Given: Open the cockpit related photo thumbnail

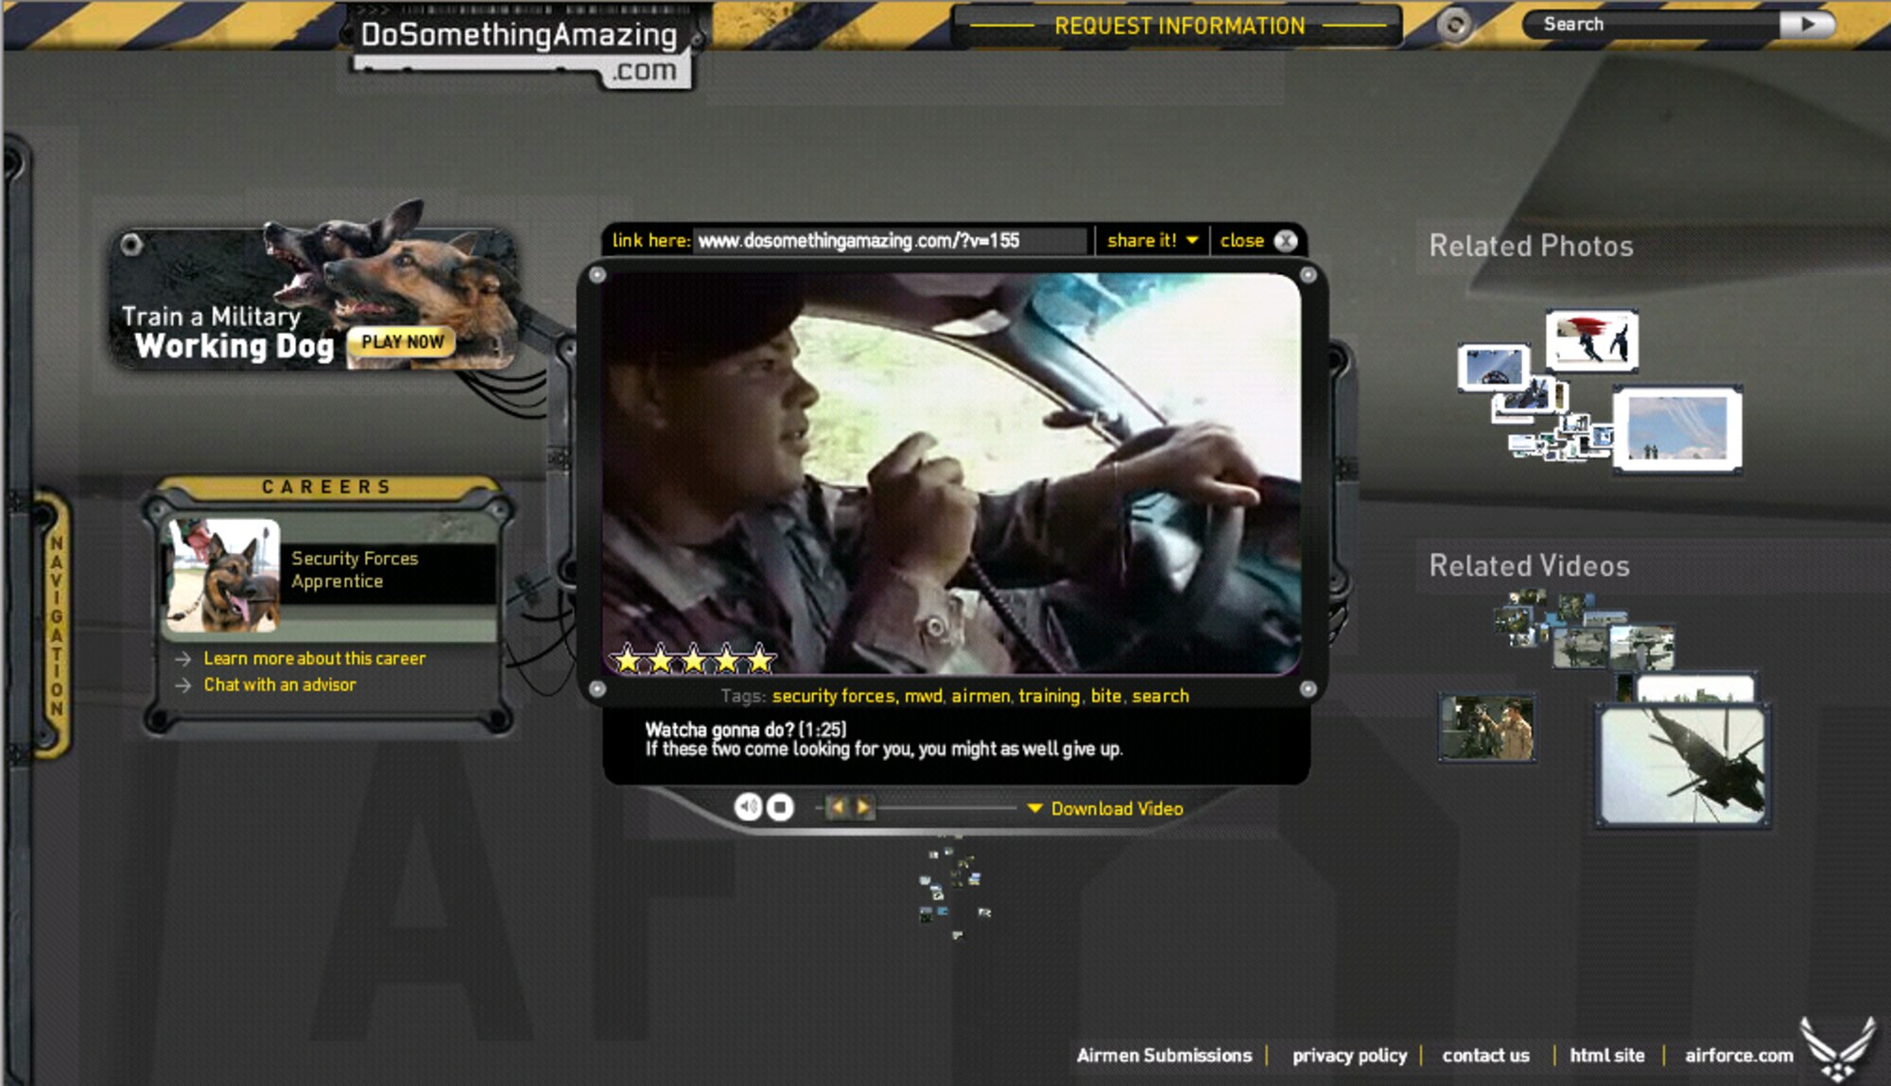Looking at the screenshot, I should (1494, 367).
